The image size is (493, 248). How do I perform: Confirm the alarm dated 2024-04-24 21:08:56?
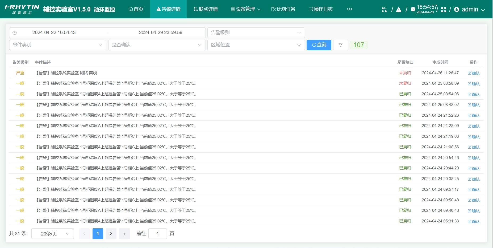point(474,147)
